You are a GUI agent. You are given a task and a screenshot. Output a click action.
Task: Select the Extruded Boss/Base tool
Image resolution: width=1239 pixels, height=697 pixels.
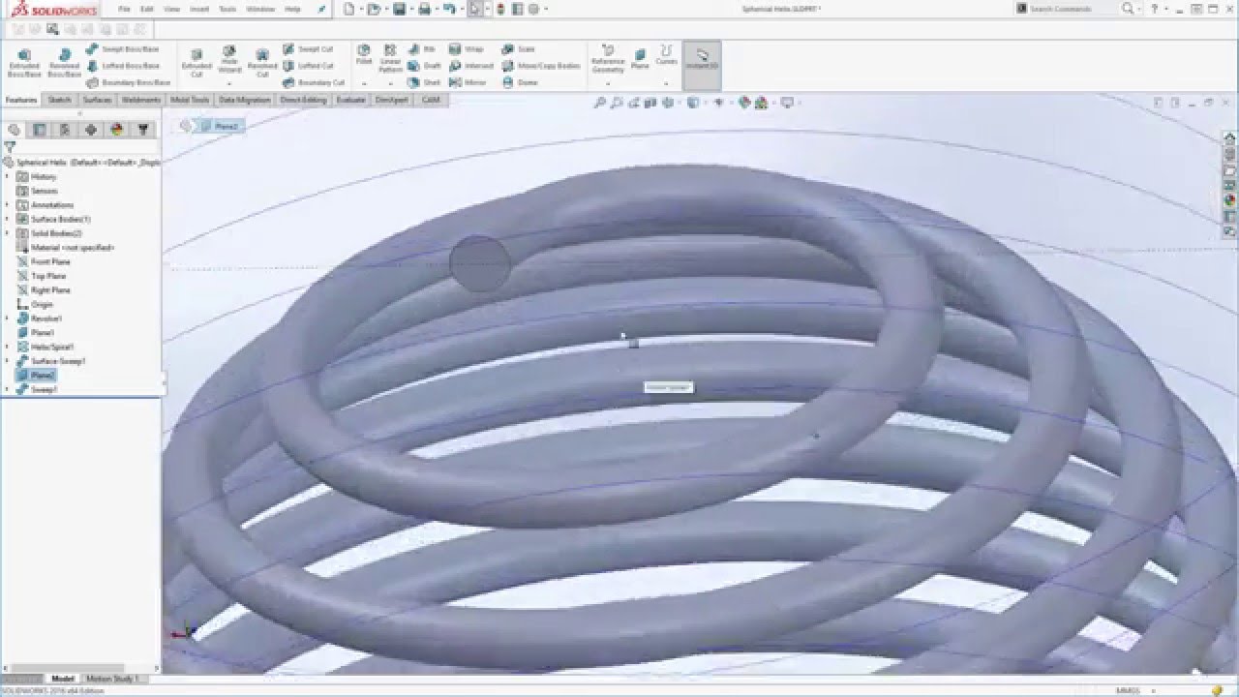pyautogui.click(x=24, y=62)
